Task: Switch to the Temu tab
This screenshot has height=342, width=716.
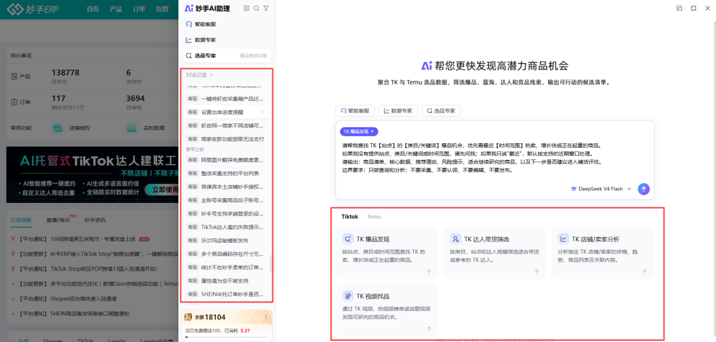Action: click(374, 216)
